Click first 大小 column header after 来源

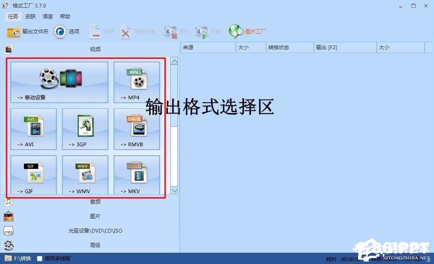tap(251, 47)
